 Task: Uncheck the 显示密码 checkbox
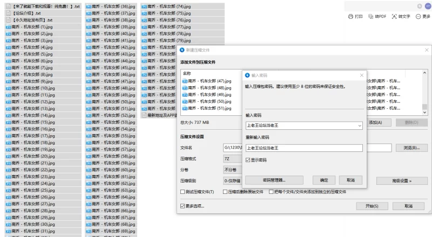248,160
